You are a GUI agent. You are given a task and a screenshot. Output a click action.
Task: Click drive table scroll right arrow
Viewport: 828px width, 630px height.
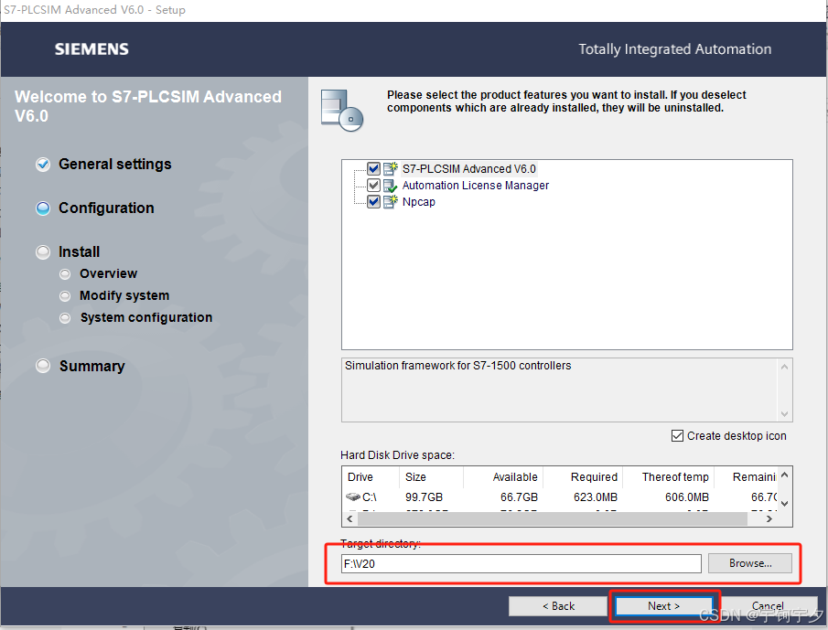tap(769, 519)
